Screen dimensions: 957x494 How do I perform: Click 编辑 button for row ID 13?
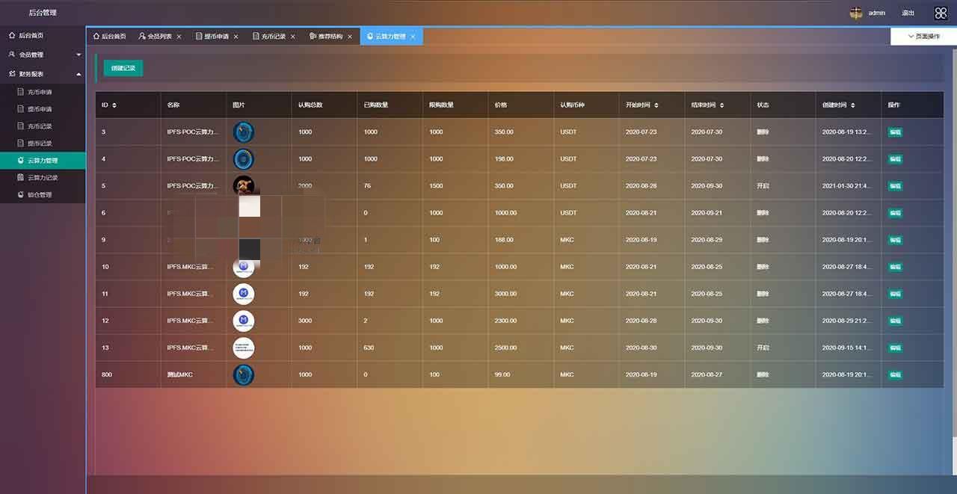[895, 348]
